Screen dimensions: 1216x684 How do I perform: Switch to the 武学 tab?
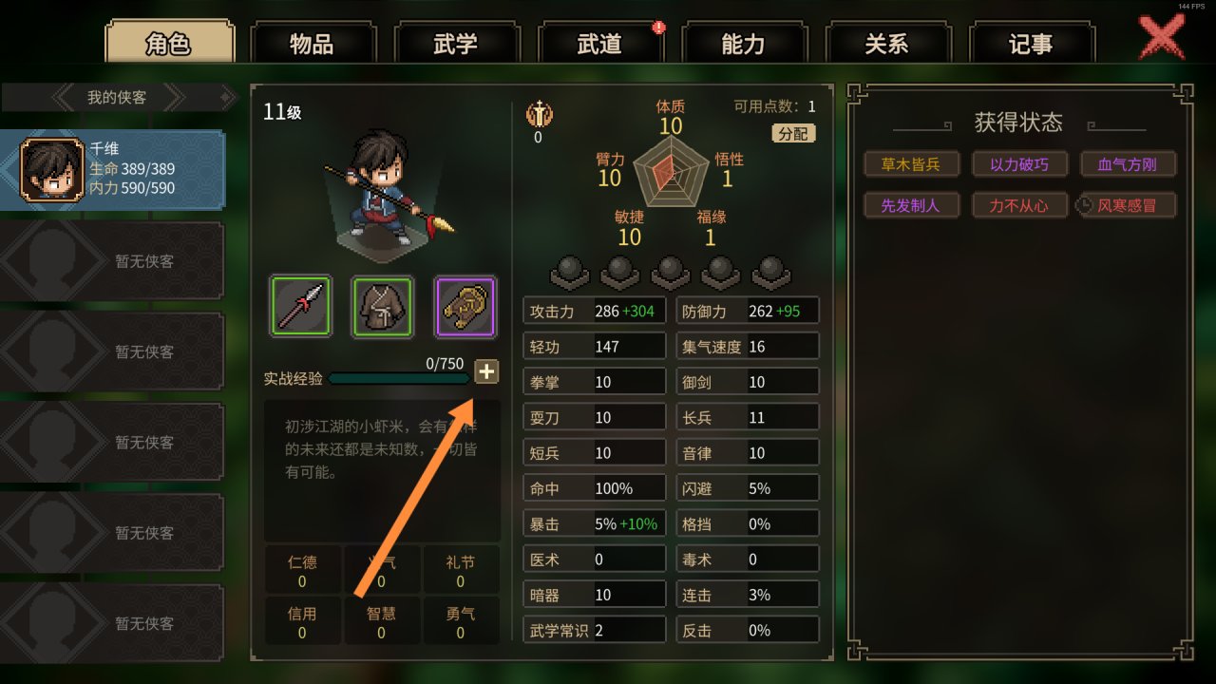coord(455,43)
